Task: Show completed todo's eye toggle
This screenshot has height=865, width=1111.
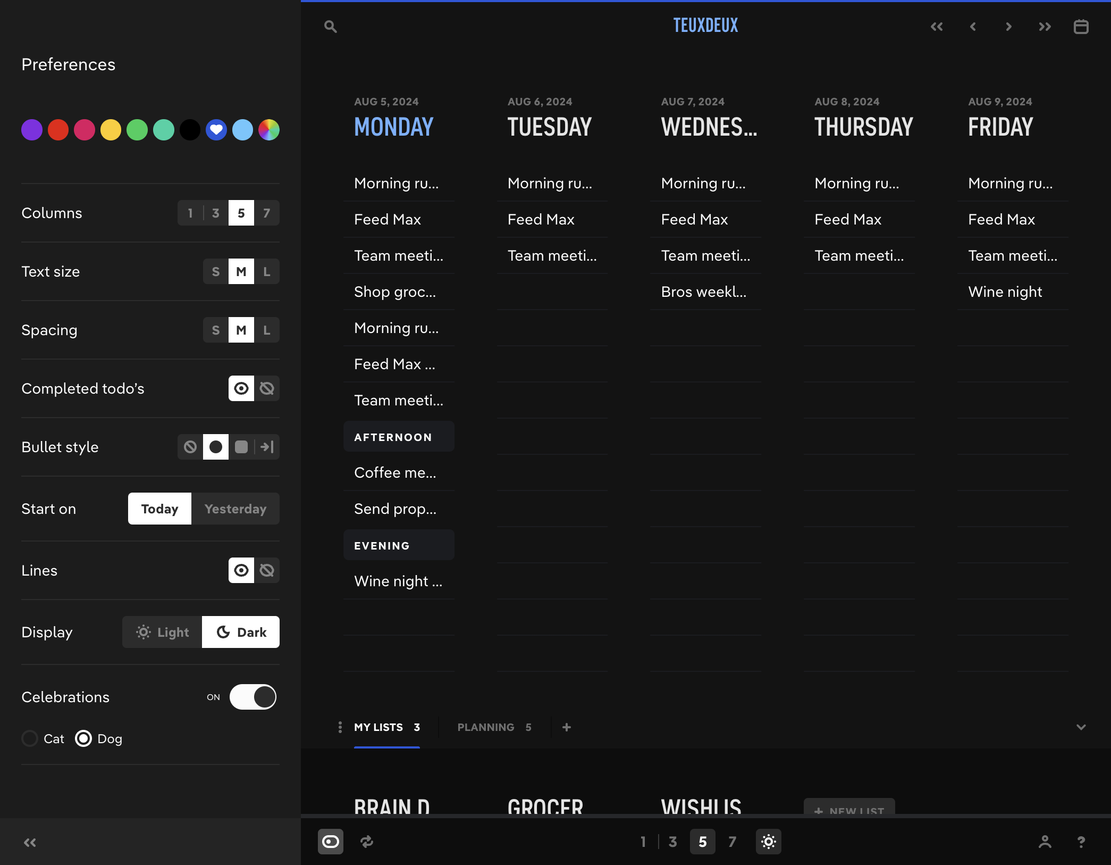Action: 241,388
